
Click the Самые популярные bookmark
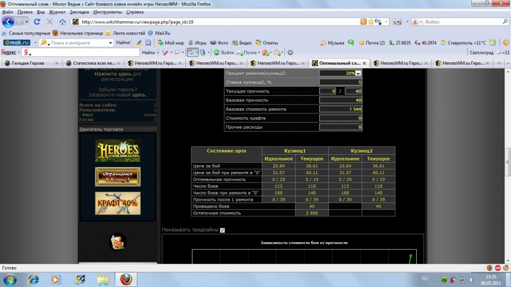pos(26,33)
